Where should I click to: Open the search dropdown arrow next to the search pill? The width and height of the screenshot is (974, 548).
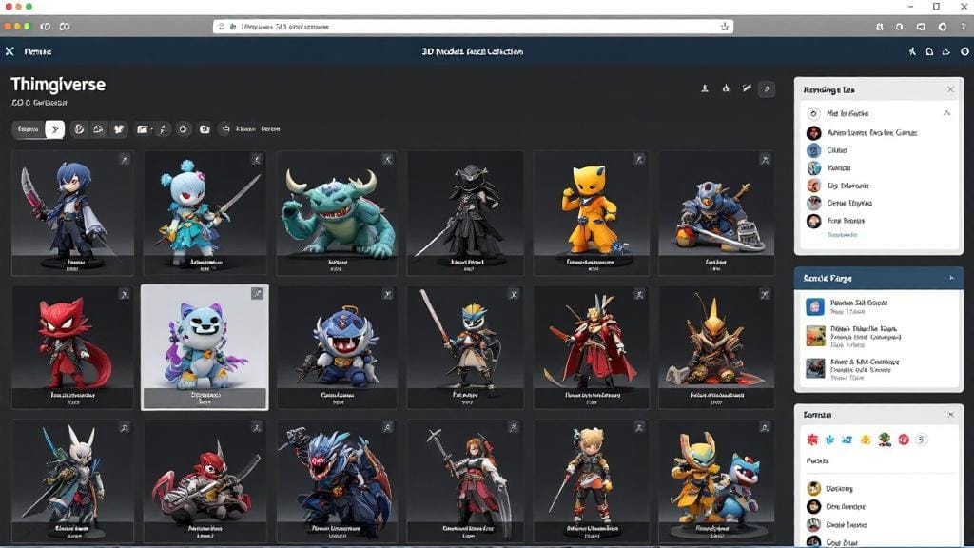pos(55,129)
